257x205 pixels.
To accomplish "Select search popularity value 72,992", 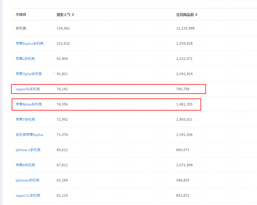I will tap(62, 120).
